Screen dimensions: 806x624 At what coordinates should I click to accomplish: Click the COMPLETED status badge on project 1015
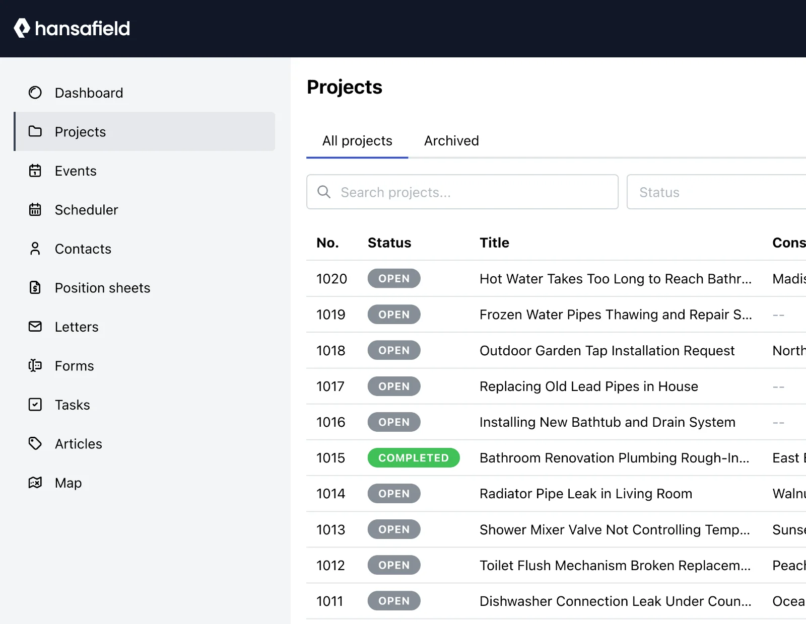click(x=414, y=458)
